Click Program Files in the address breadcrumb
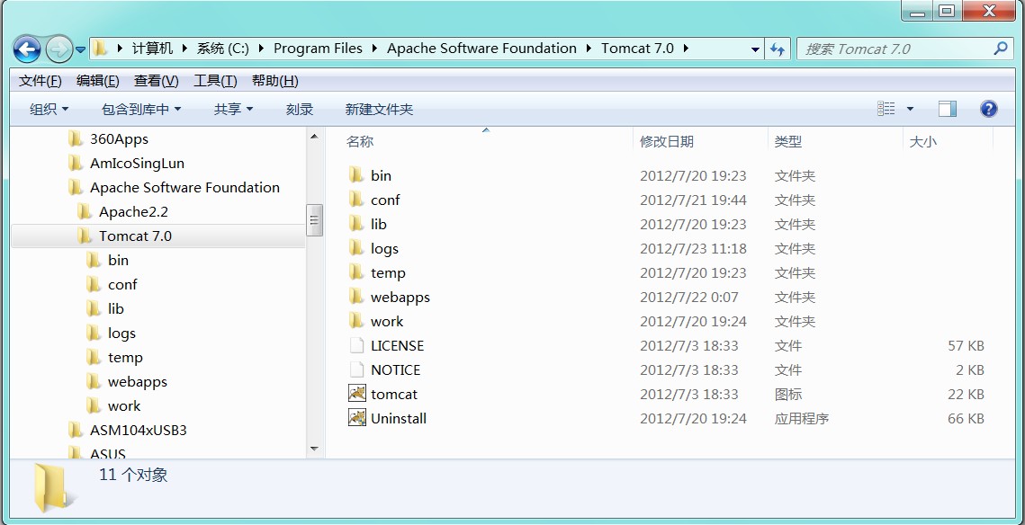 click(x=318, y=49)
